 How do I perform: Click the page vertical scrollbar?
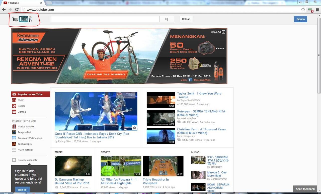point(319,55)
